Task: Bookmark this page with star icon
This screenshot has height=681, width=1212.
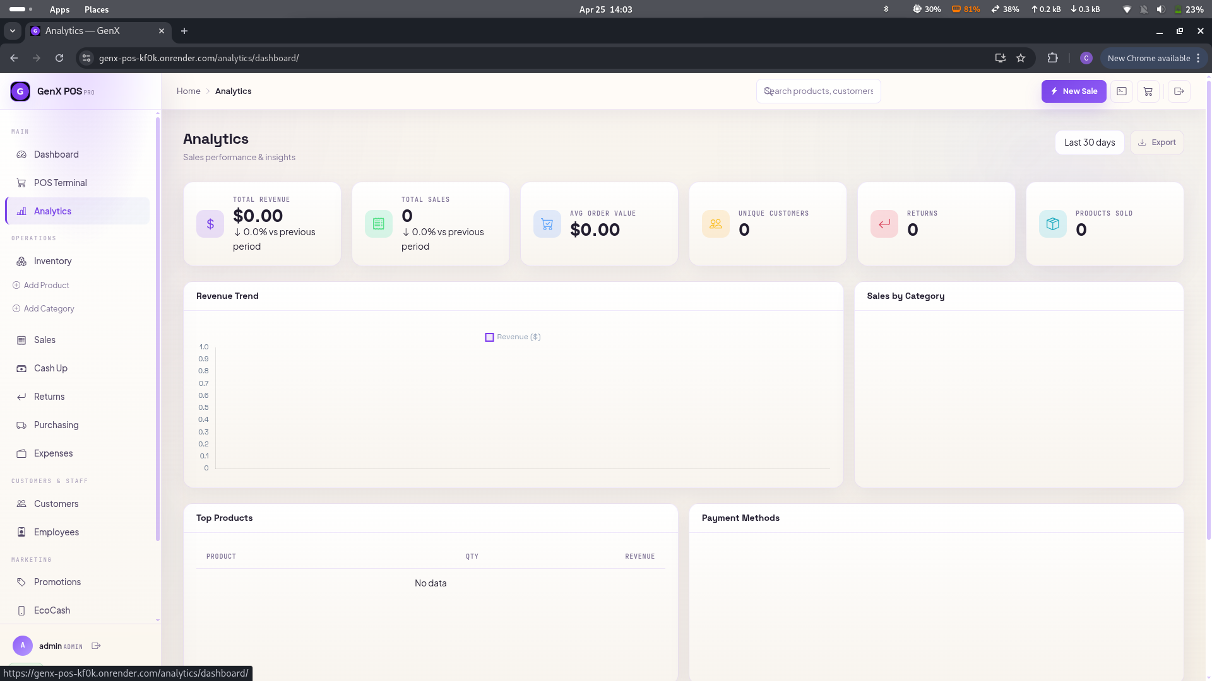Action: [x=1021, y=58]
